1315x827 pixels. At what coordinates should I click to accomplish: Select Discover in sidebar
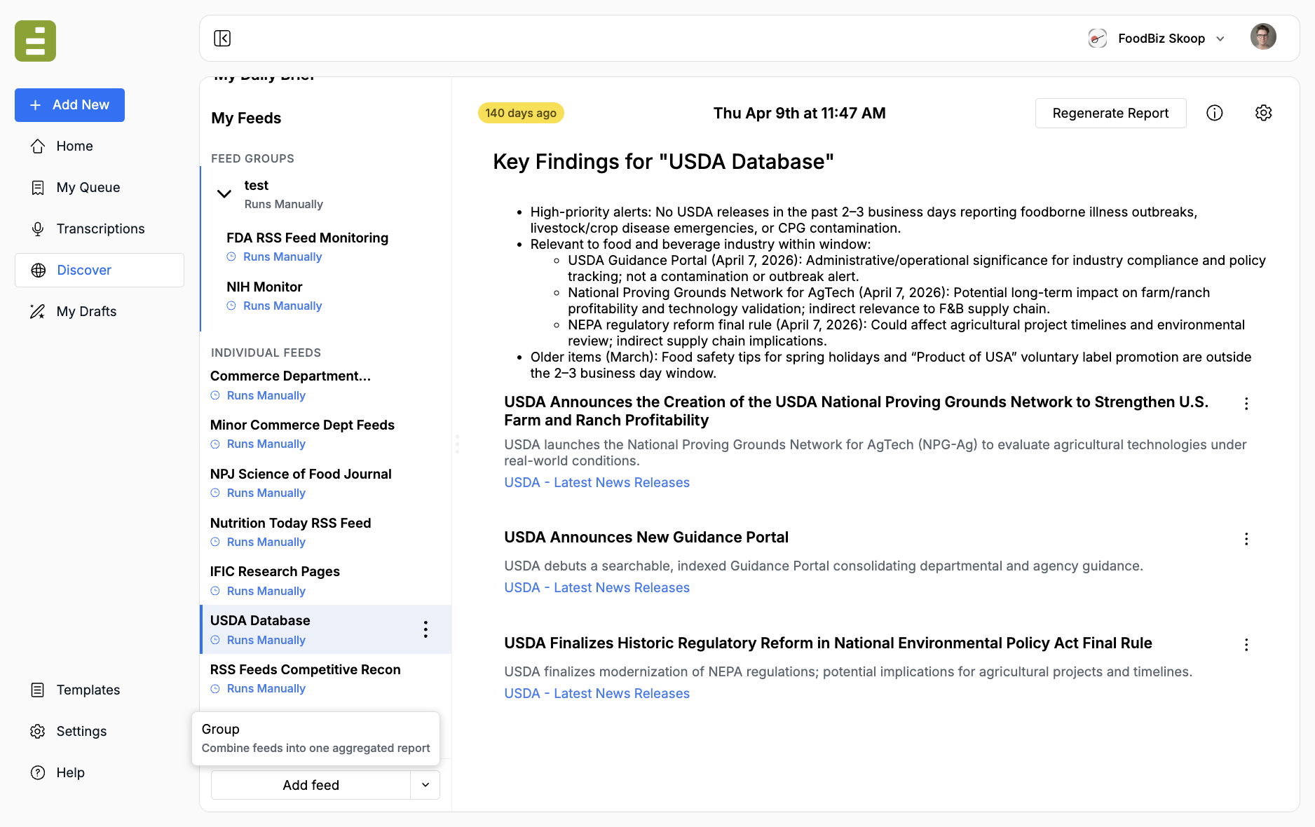(x=100, y=270)
